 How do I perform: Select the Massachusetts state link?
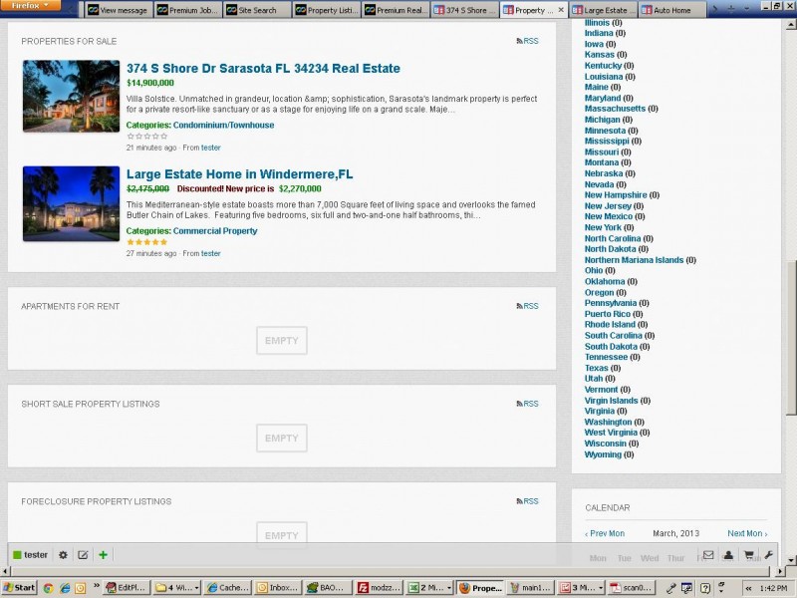pos(615,109)
